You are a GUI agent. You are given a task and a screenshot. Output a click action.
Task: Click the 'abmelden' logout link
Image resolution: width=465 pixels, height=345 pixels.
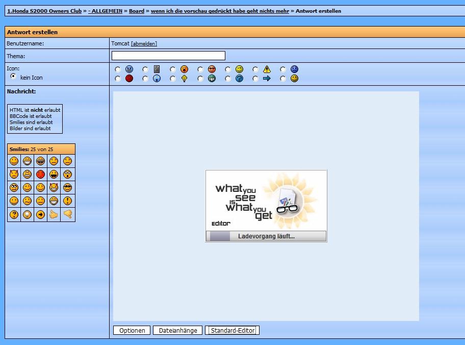tap(144, 44)
